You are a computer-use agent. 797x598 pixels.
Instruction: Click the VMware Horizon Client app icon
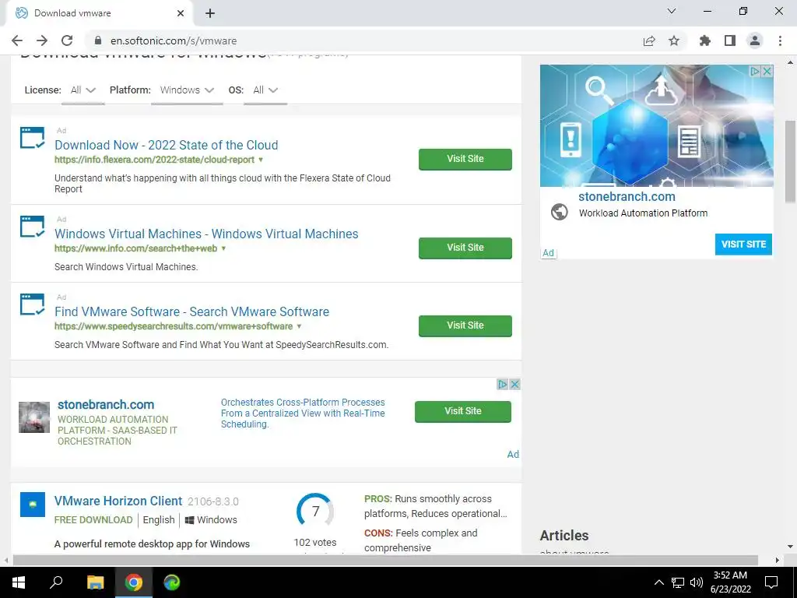[33, 505]
